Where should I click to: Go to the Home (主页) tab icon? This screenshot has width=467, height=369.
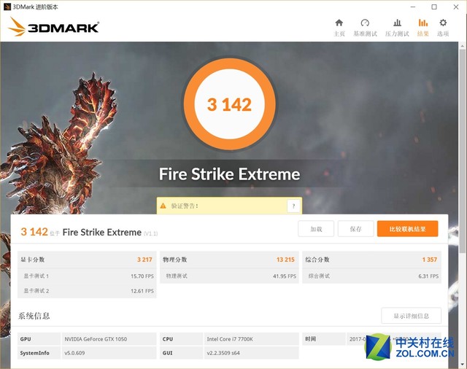(x=339, y=23)
